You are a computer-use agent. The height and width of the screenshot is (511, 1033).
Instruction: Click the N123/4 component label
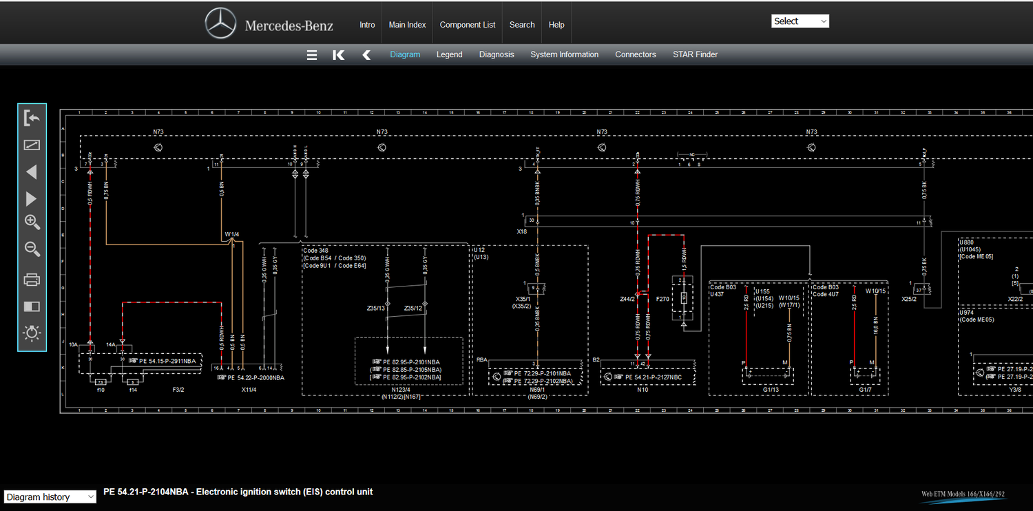click(401, 390)
